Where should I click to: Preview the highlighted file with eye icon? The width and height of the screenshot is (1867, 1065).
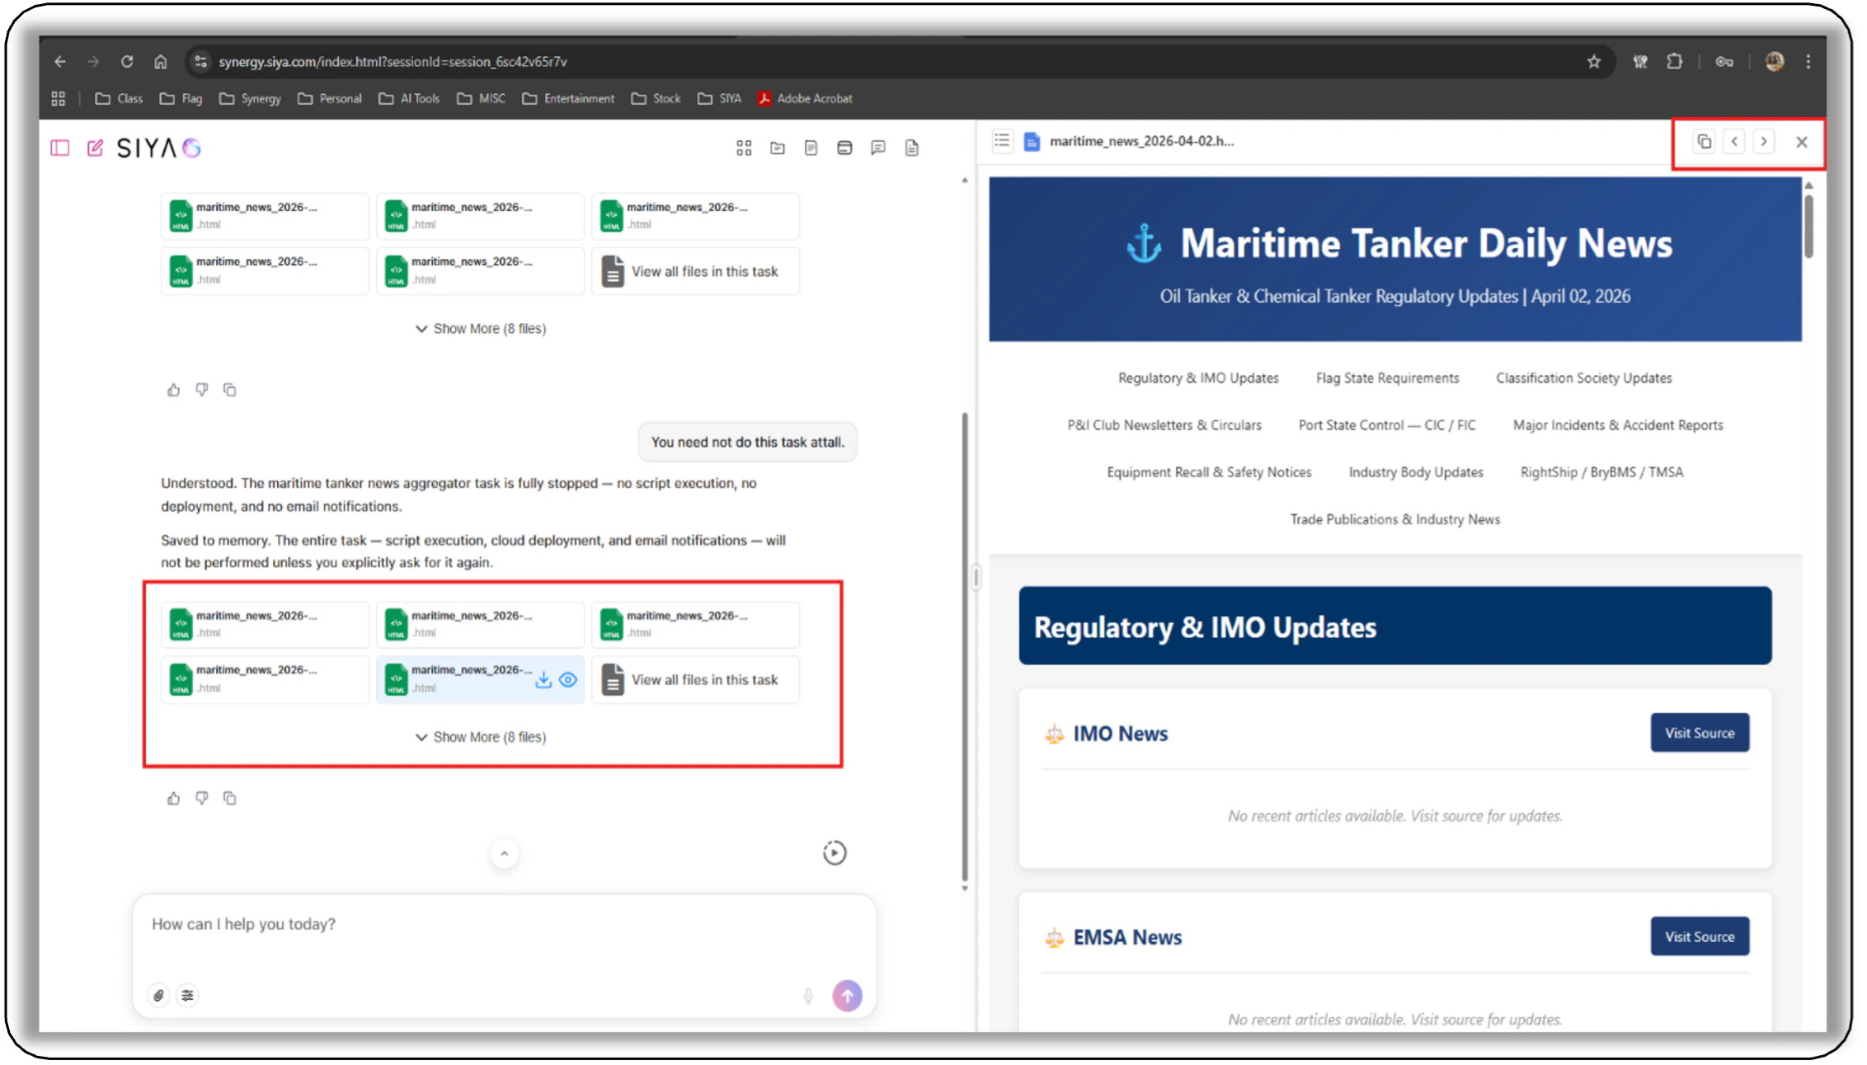(568, 680)
